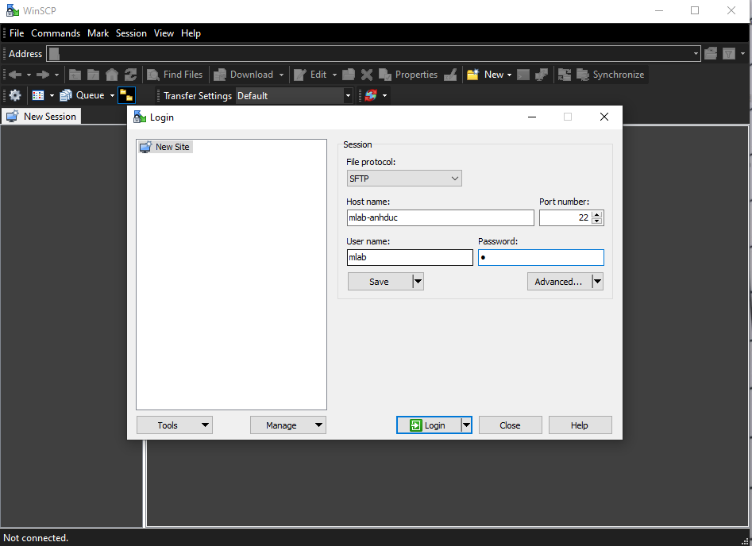752x546 pixels.
Task: Expand the Edit options arrow
Action: (x=334, y=75)
